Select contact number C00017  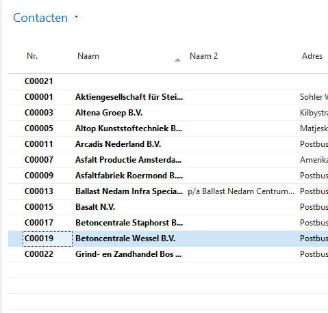coord(39,223)
